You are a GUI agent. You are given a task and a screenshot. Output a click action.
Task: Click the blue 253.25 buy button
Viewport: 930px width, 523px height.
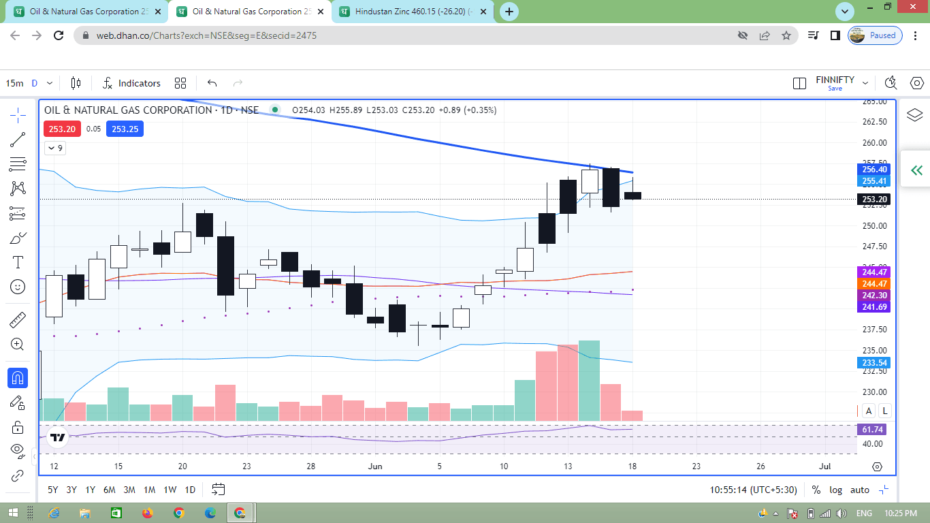[x=125, y=129]
